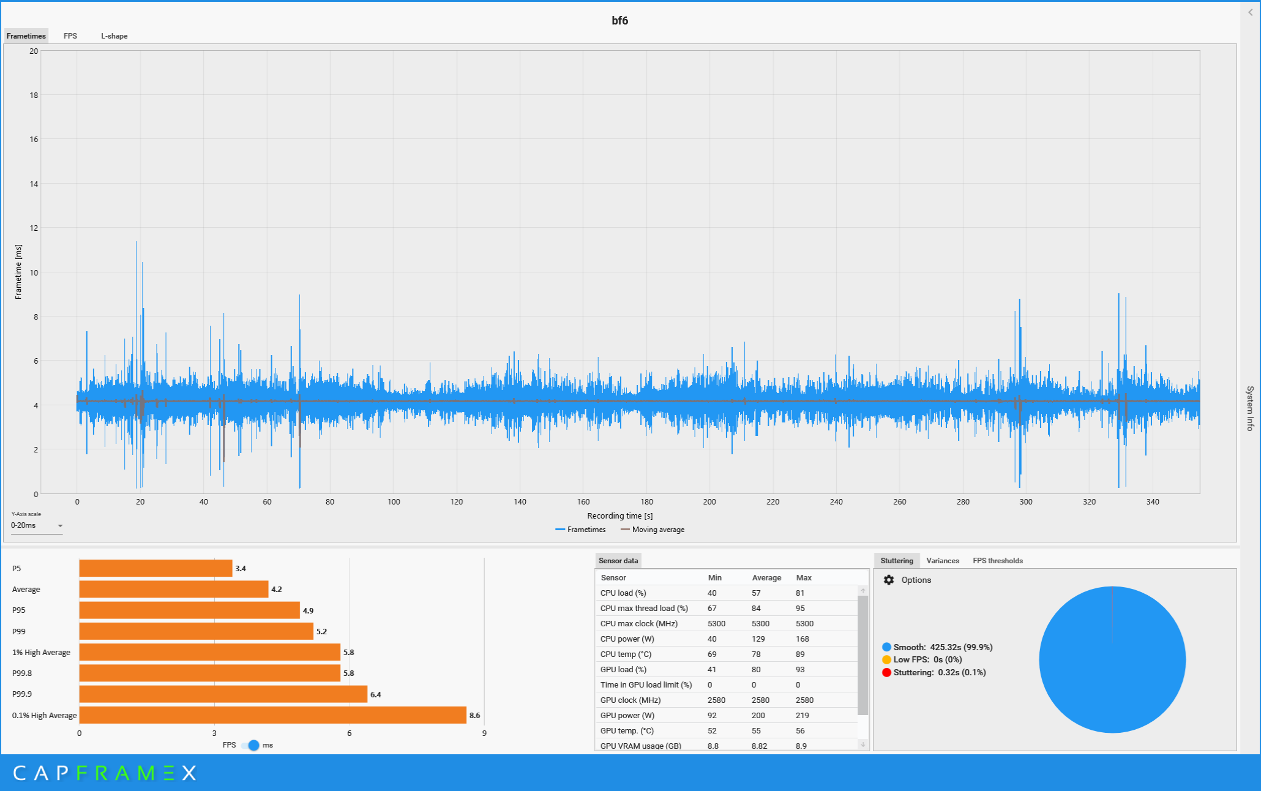Toggle Moving average series in legend

tap(652, 530)
